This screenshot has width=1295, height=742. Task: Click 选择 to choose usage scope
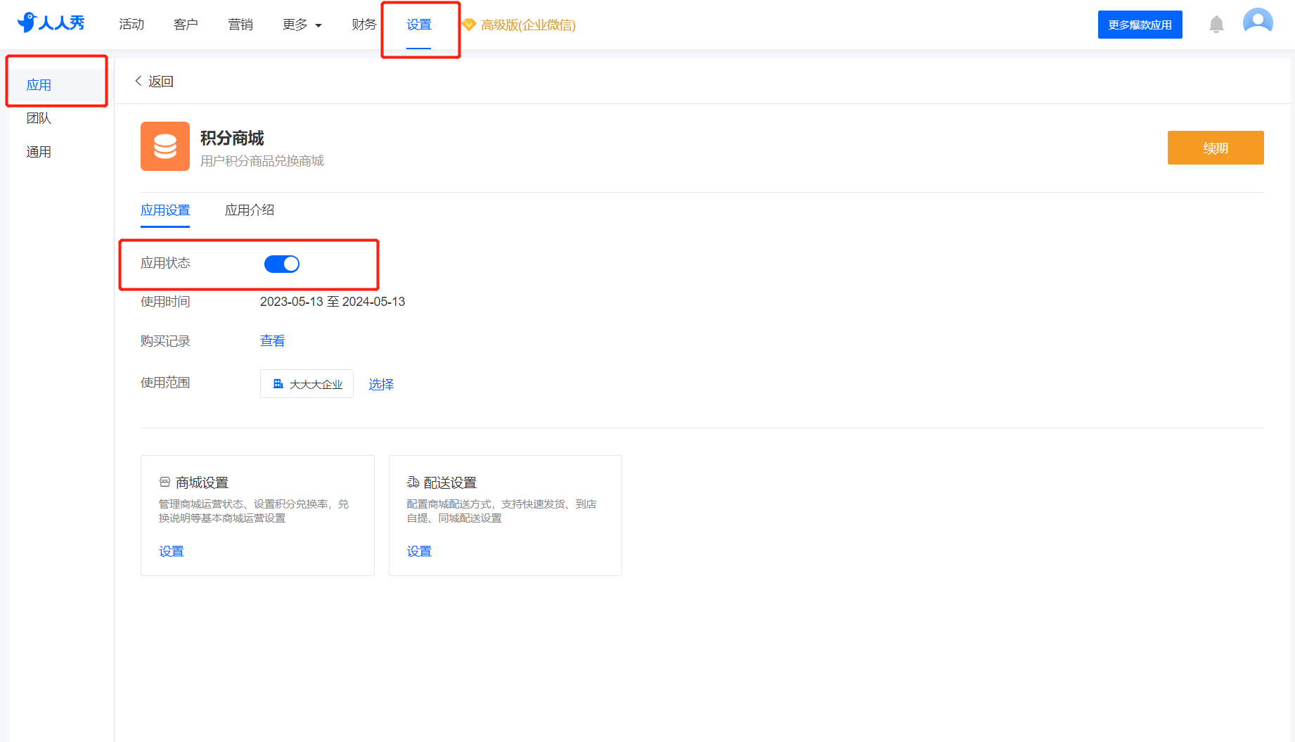coord(381,384)
